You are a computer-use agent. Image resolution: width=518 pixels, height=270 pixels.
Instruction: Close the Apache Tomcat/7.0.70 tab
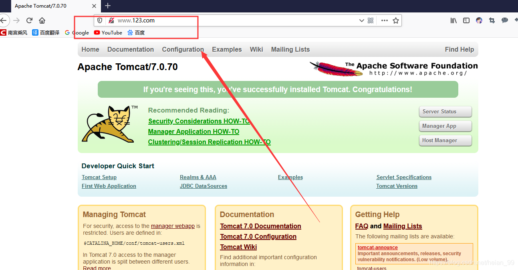pyautogui.click(x=94, y=6)
